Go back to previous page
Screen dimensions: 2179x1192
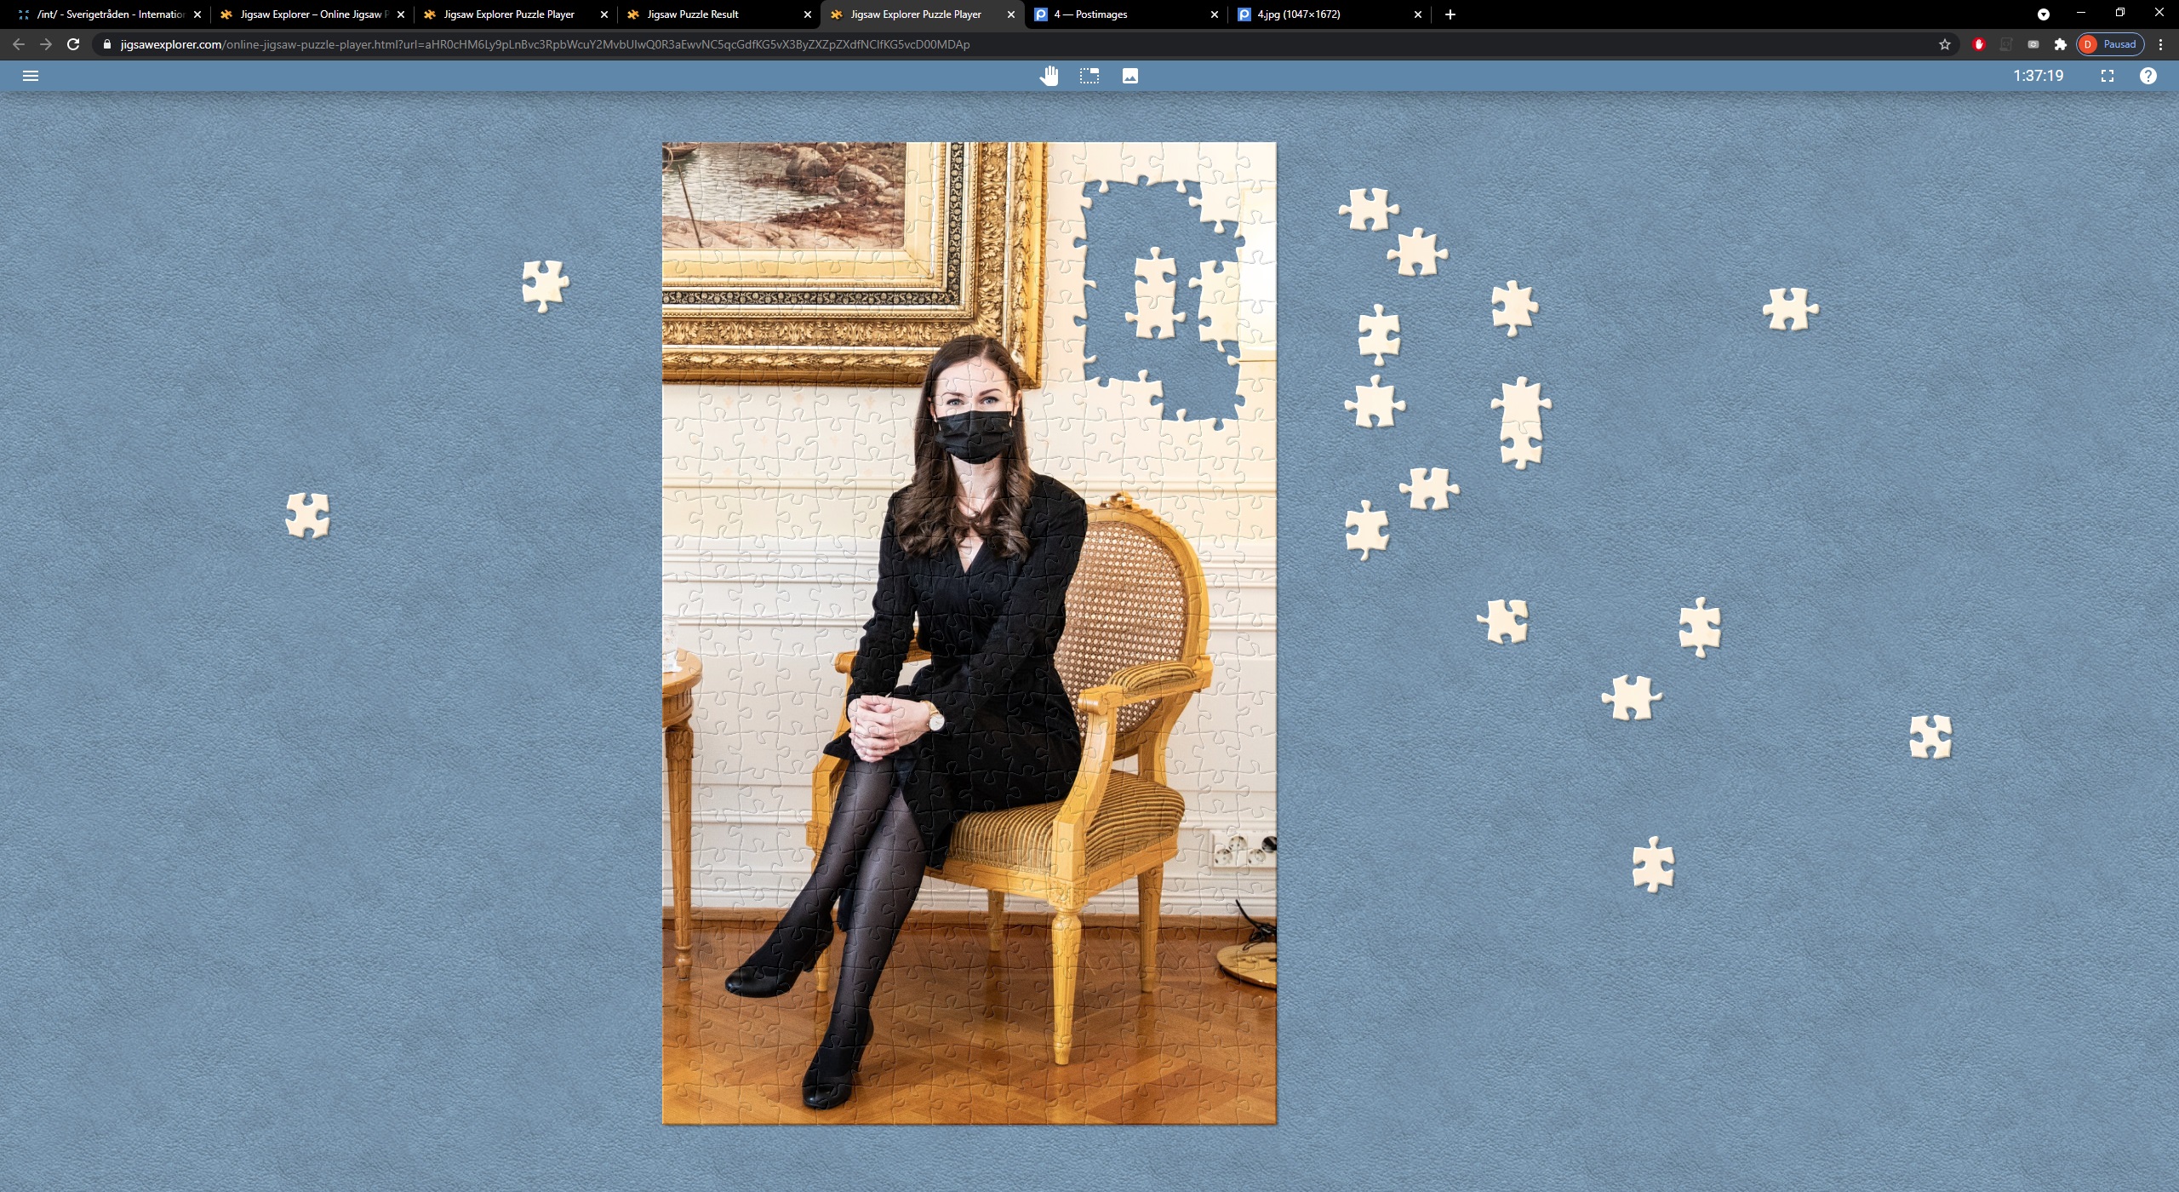point(19,44)
